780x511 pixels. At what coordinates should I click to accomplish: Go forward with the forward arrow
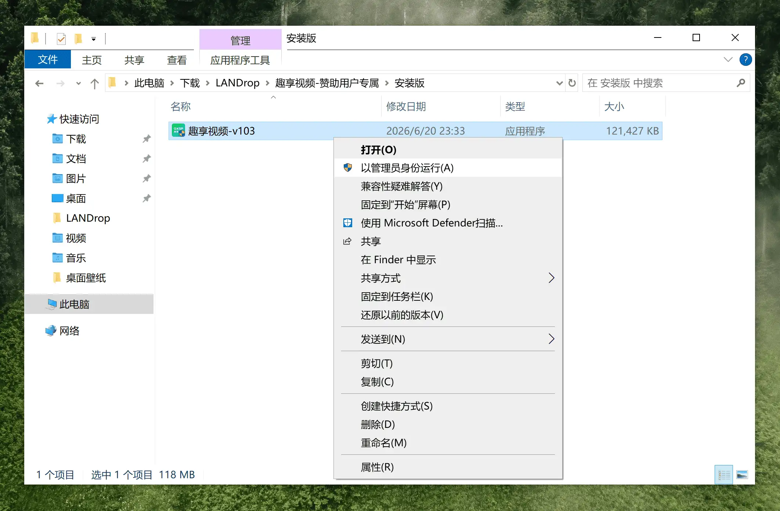(x=61, y=83)
